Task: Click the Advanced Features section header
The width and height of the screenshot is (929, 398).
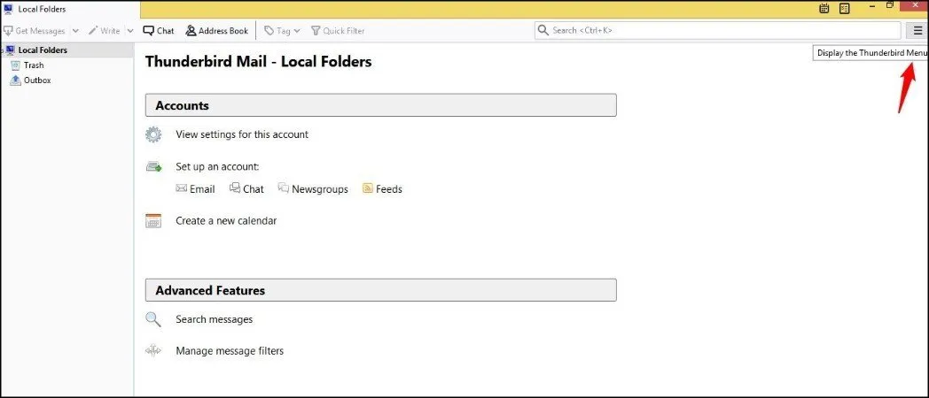Action: pyautogui.click(x=381, y=290)
